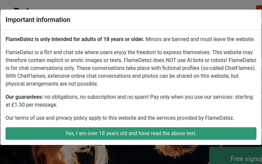Click the red button behind the dialog corner
Screen dimensions: 262x164
coord(259,7)
